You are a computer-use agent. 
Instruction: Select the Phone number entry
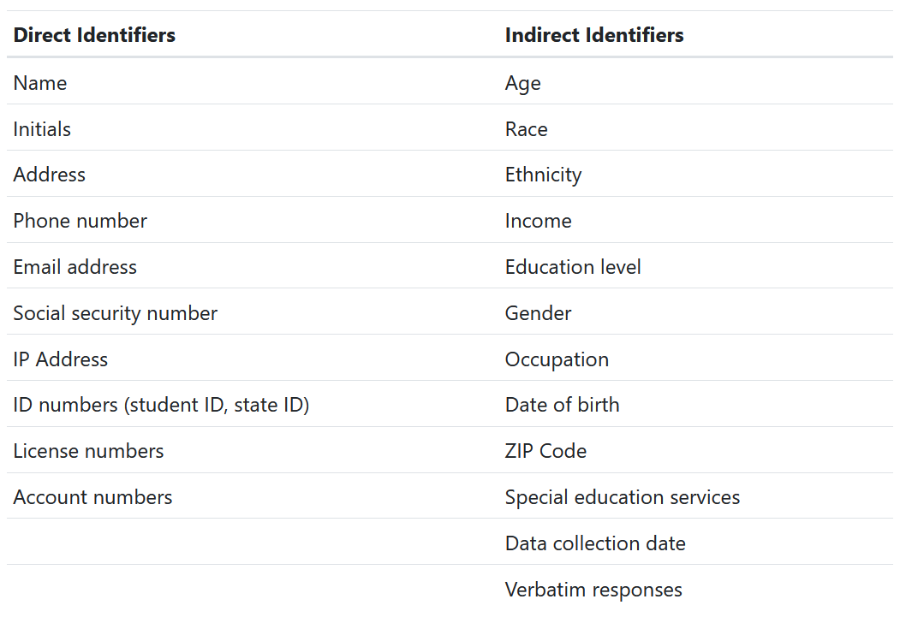coord(80,221)
